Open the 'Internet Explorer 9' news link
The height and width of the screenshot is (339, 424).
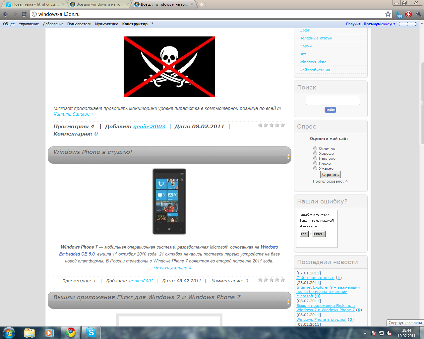point(328,292)
